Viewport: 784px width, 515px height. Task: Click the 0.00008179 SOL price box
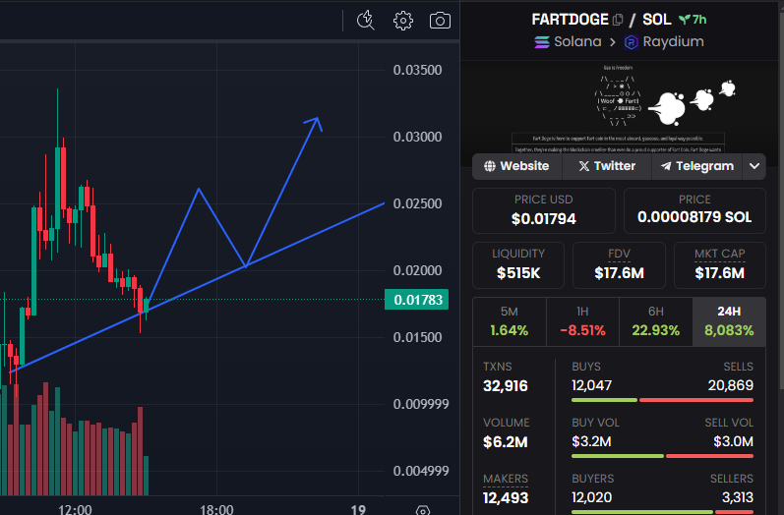click(694, 210)
